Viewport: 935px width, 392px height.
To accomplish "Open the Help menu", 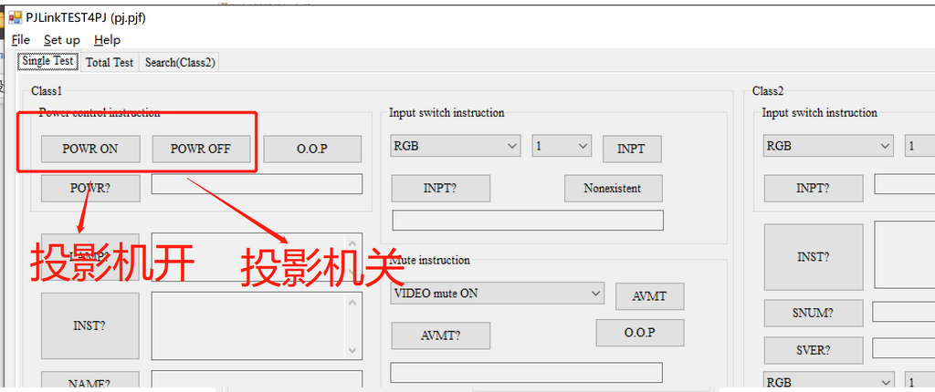I will [x=108, y=40].
